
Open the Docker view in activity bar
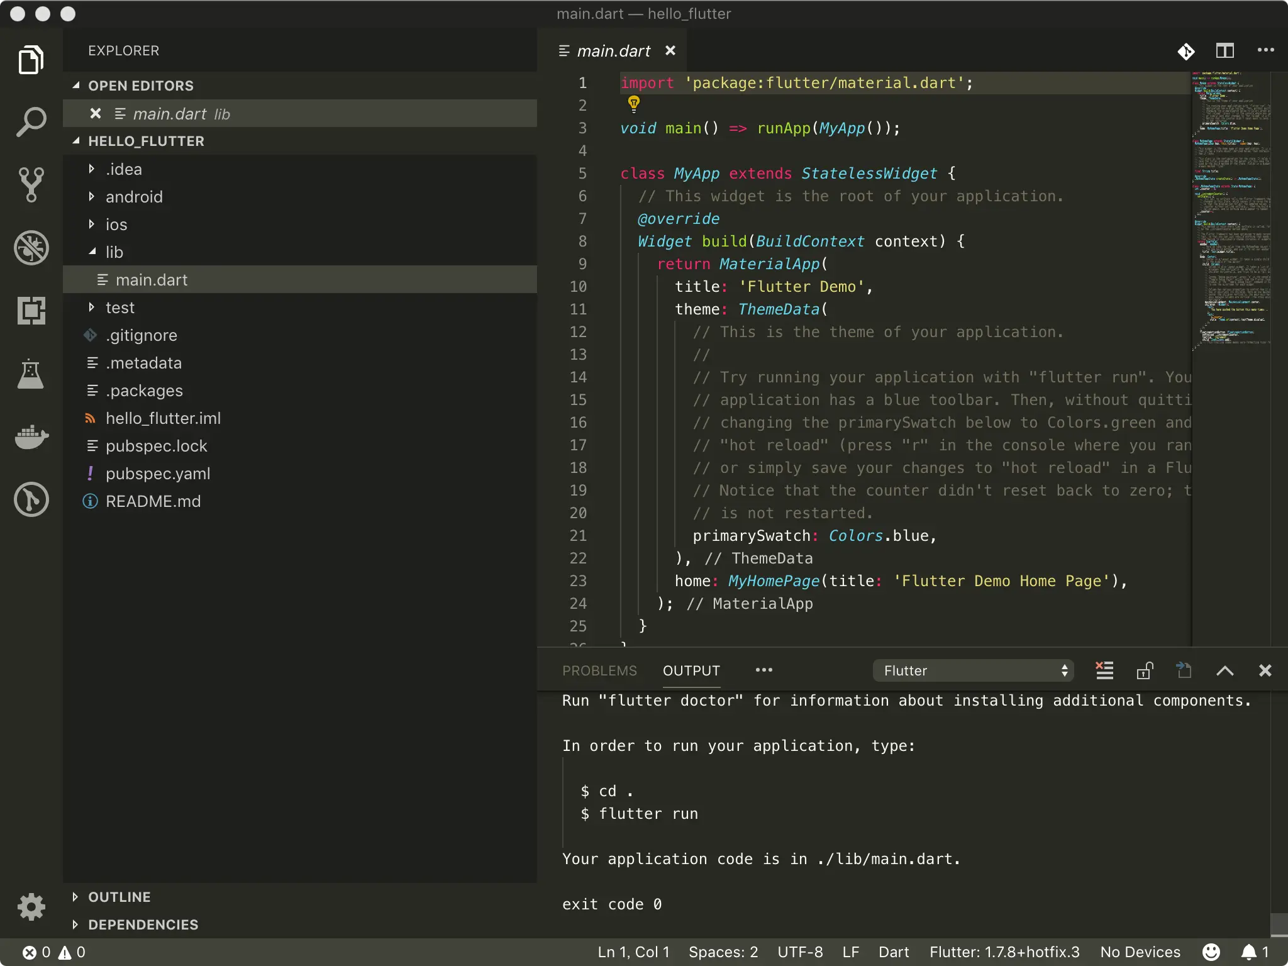(x=31, y=436)
